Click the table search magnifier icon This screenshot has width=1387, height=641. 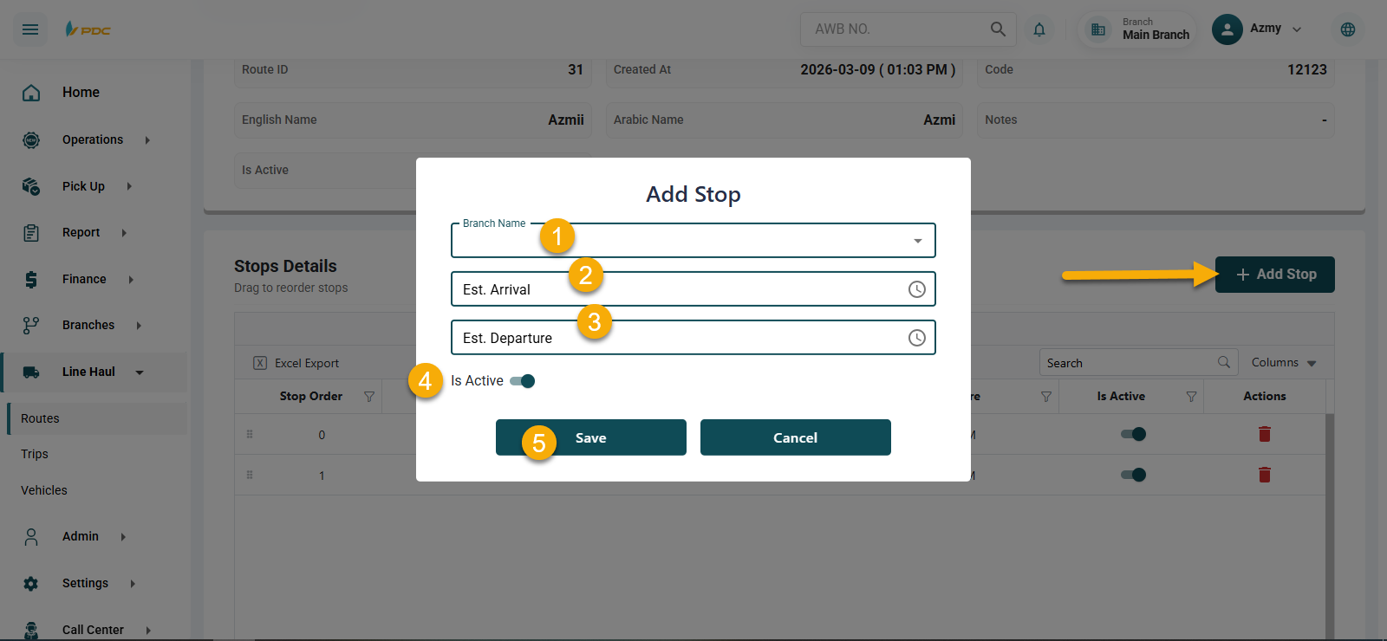[1224, 362]
